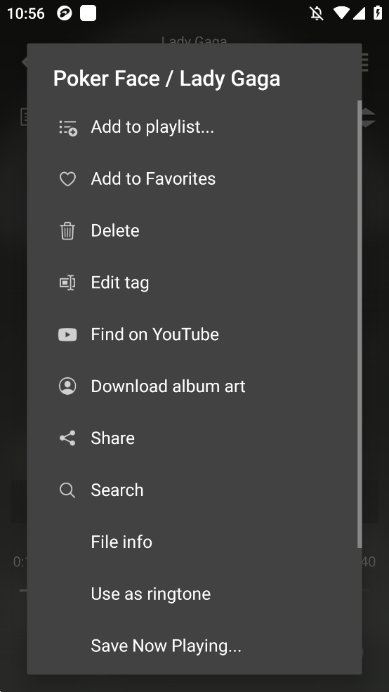Select Save Now Playing... option
This screenshot has width=389, height=692.
tap(194, 646)
